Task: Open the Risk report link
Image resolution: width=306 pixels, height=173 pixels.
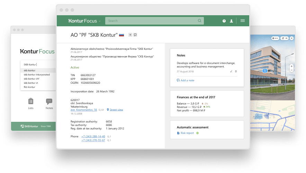Action: click(187, 133)
